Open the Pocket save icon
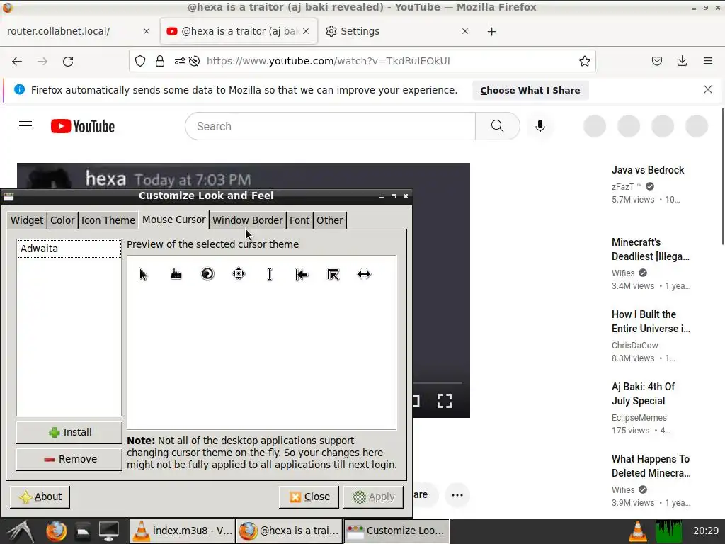Screen dimensions: 725x544 pyautogui.click(x=656, y=61)
